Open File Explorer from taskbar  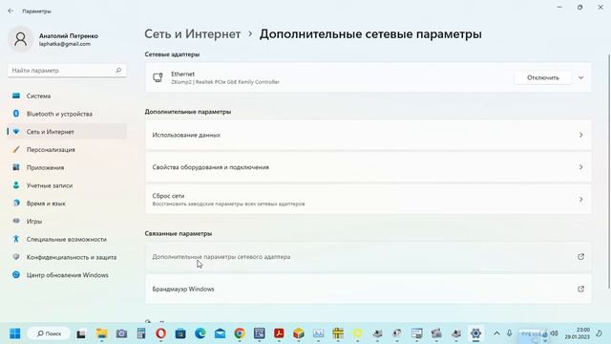click(x=102, y=333)
